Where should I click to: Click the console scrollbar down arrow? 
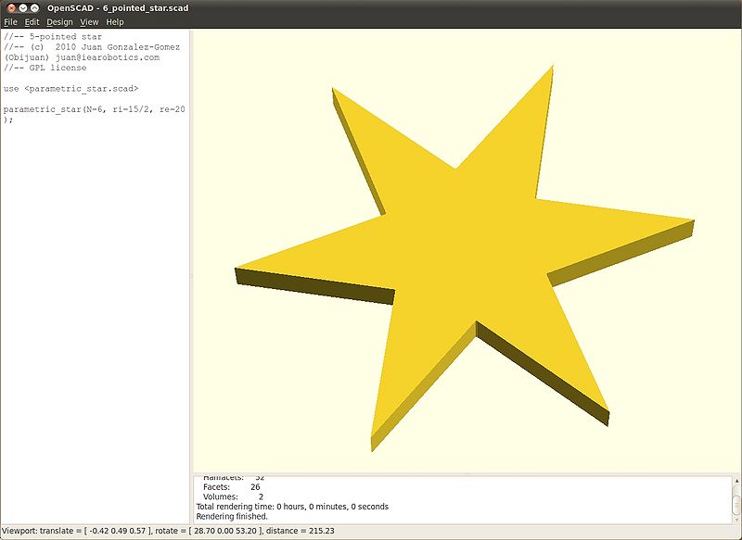[x=735, y=518]
